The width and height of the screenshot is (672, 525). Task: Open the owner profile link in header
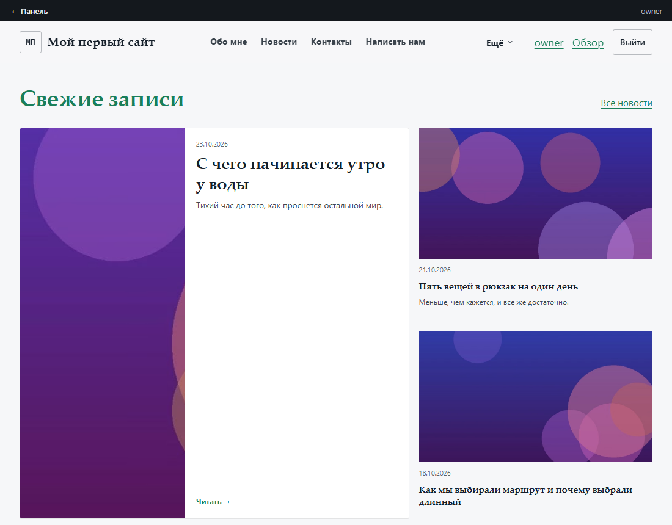pos(549,43)
